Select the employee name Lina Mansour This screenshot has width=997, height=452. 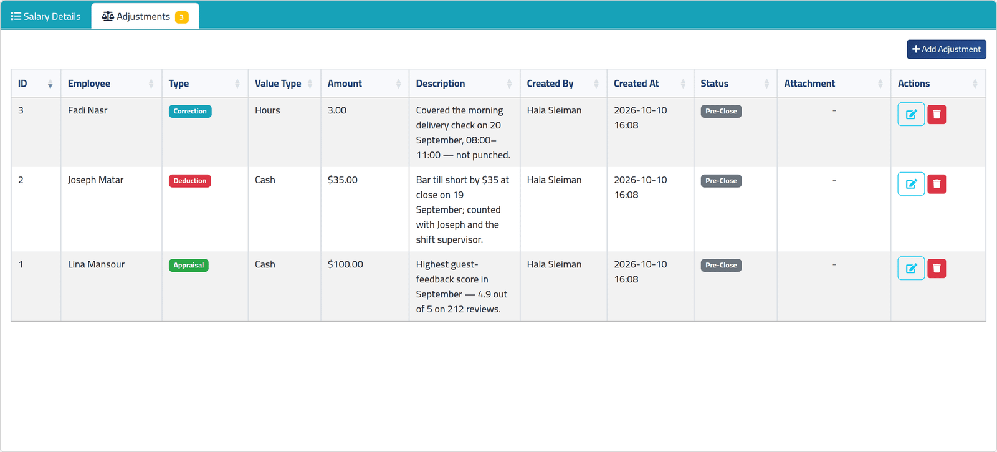point(97,264)
